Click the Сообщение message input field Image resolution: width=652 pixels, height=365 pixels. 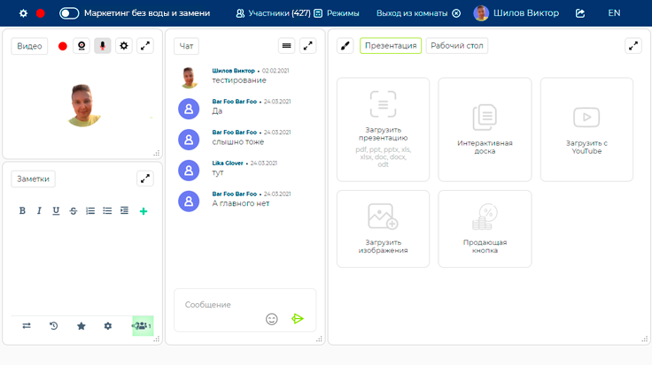point(221,305)
